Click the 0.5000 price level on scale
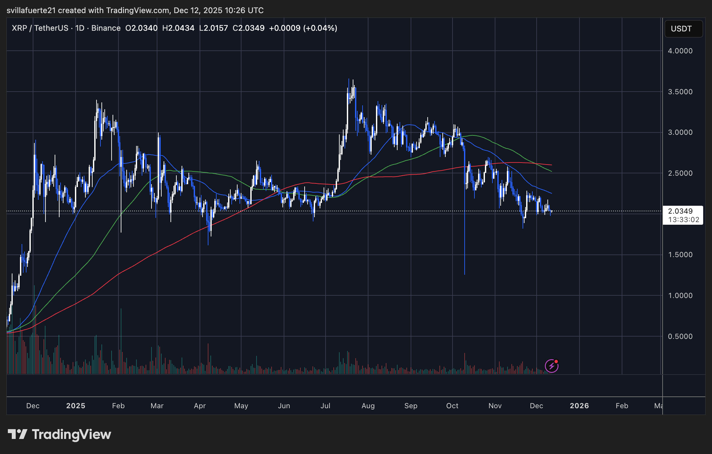 click(x=680, y=336)
